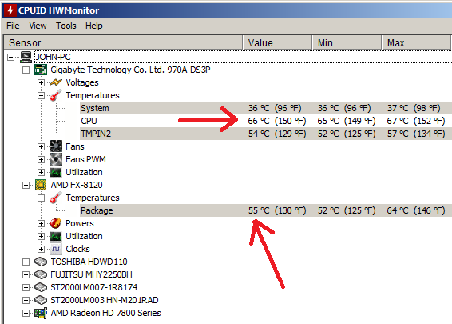Expand the Voltages node
Viewport: 452px width, 324px height.
tap(41, 82)
